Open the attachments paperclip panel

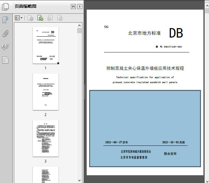pyautogui.click(x=5, y=33)
